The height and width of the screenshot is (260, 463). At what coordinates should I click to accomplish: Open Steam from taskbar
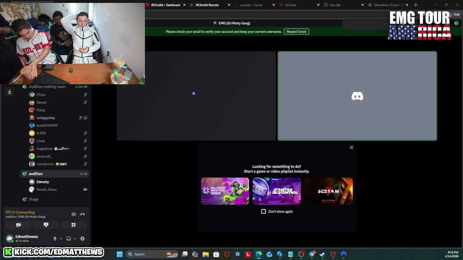point(322,254)
